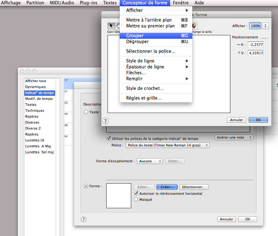Select Modif. de tempo in category list

(39, 99)
